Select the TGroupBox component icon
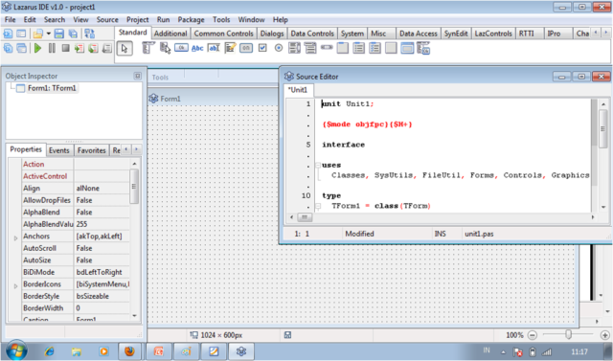The height and width of the screenshot is (361, 613). click(x=343, y=48)
